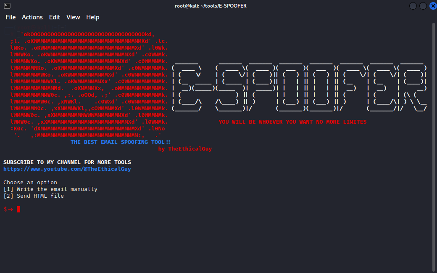The image size is (437, 273).
Task: Click the maximize window circle button
Action: click(423, 5)
